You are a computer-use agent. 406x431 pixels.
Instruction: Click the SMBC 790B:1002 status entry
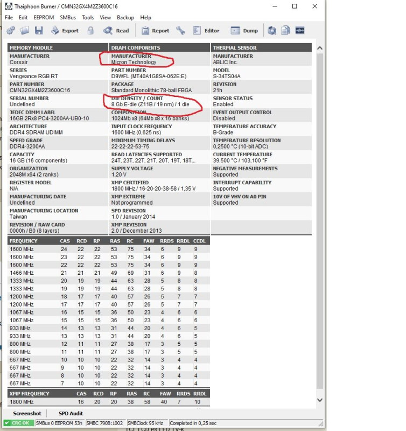(x=104, y=423)
